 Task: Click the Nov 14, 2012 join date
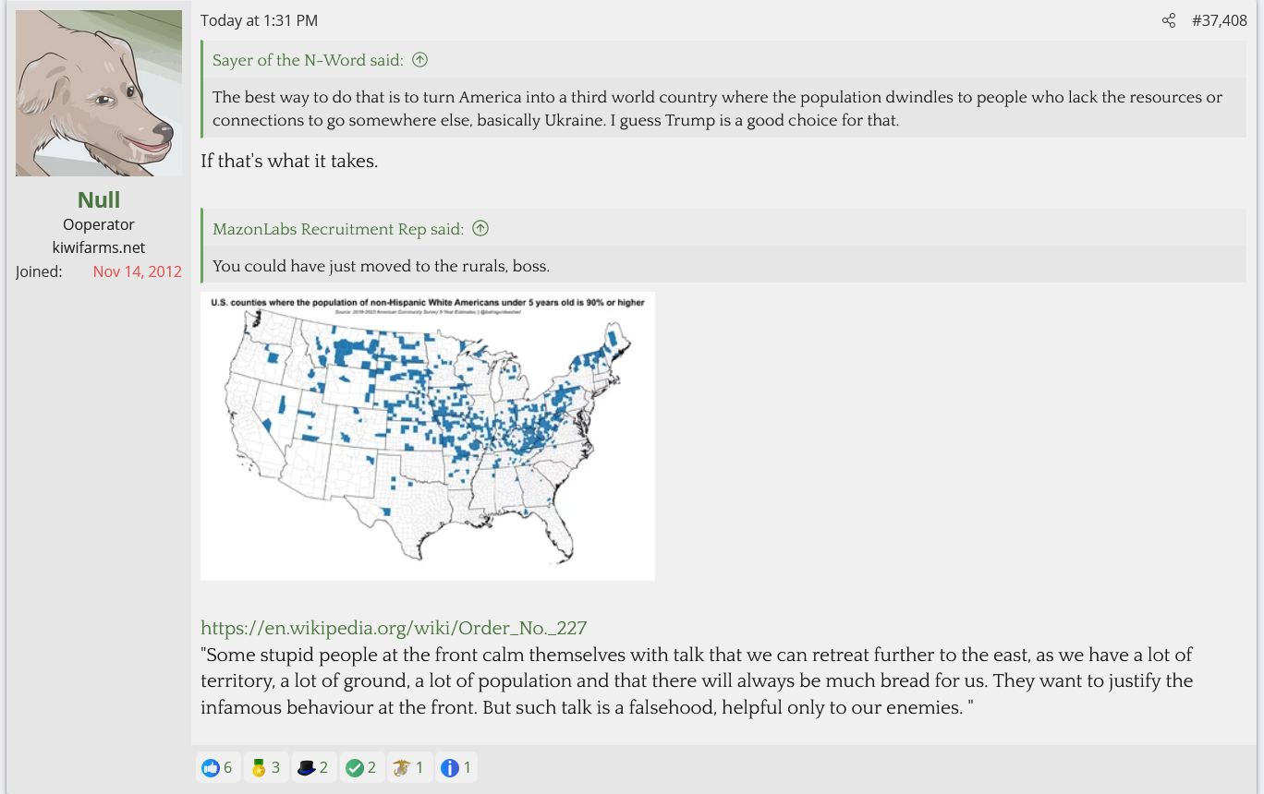point(137,271)
